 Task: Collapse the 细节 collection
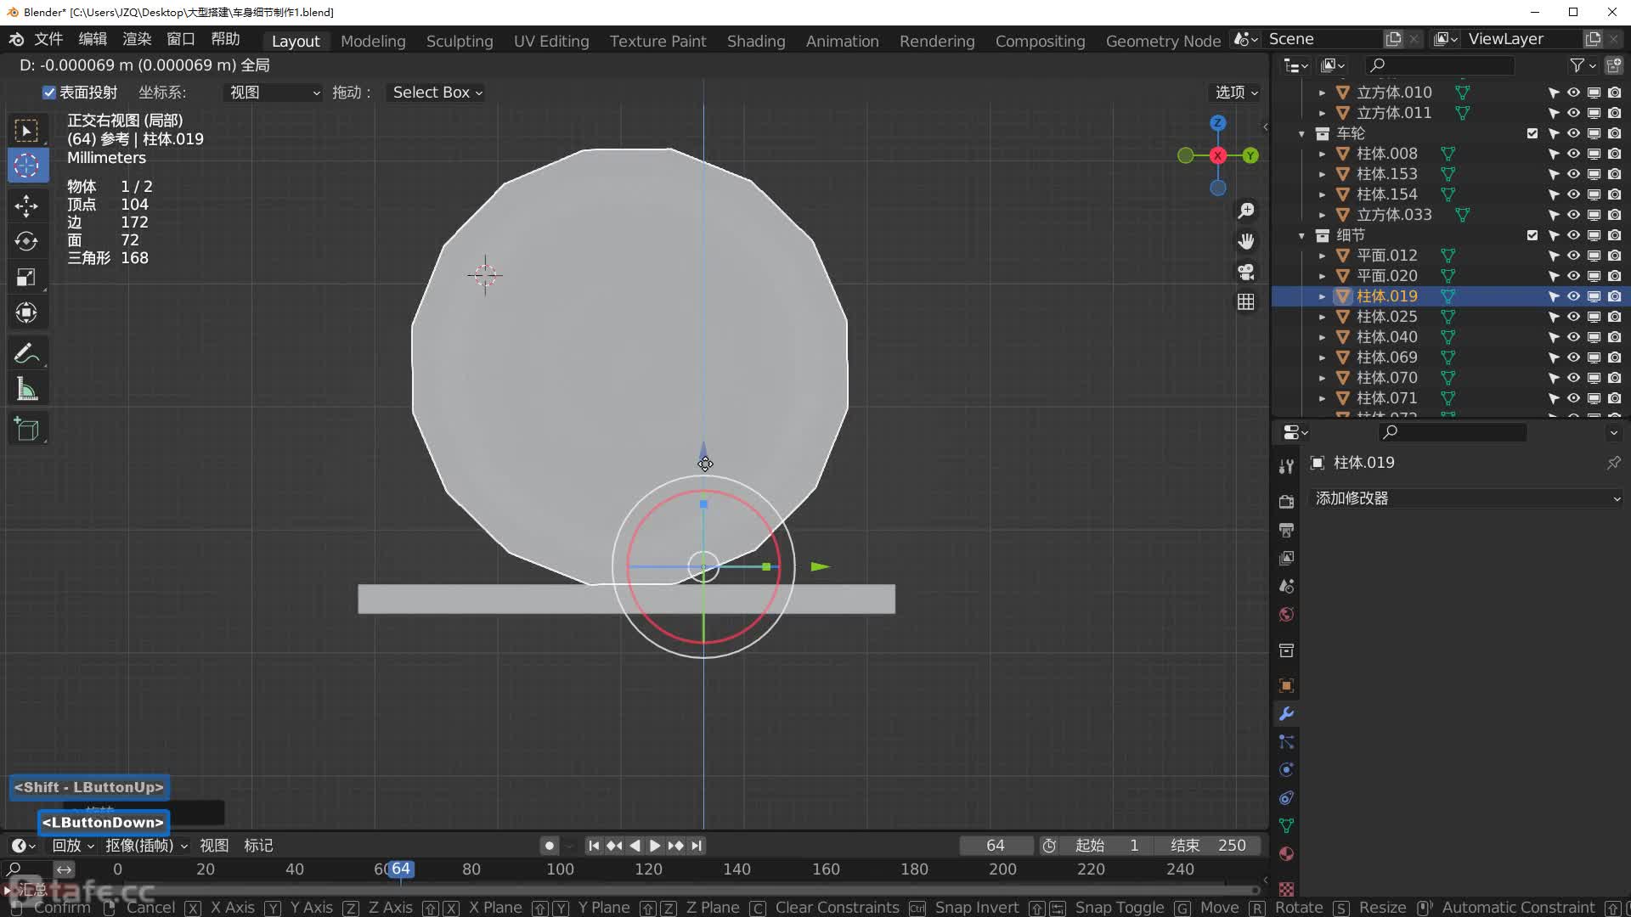click(x=1301, y=235)
